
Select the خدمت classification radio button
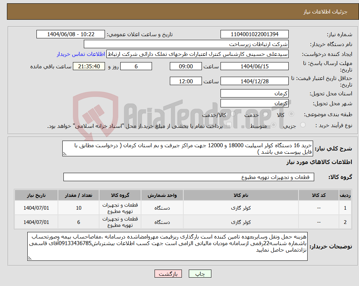click(265, 114)
